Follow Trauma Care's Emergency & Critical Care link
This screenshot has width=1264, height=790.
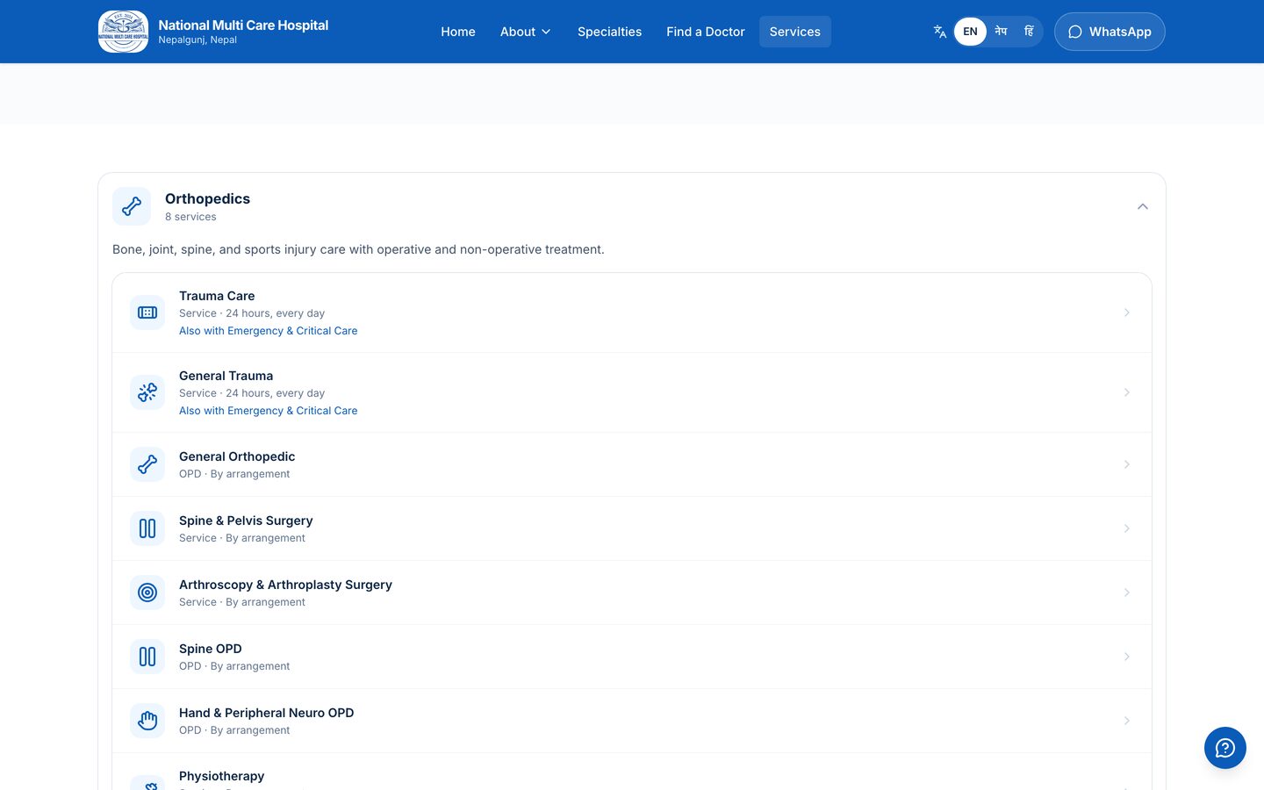pos(268,331)
